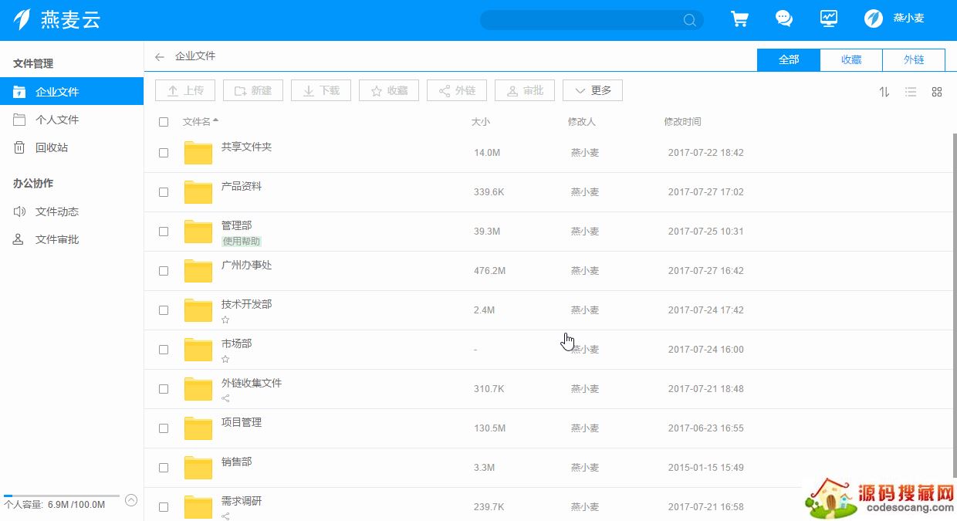Image resolution: width=957 pixels, height=521 pixels.
Task: Open the chat messages icon
Action: (784, 19)
